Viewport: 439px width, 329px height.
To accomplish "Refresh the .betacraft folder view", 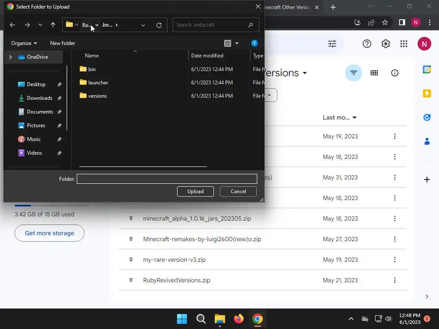I will tap(159, 25).
